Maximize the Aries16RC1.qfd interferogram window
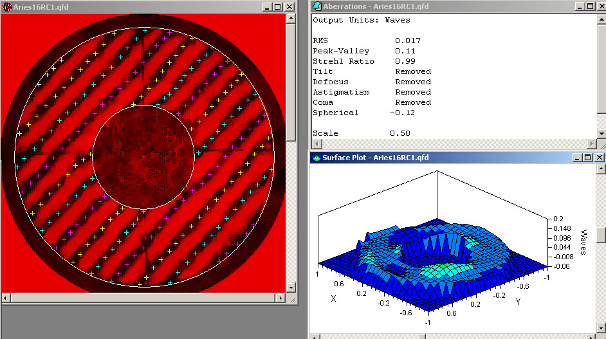 coord(277,7)
